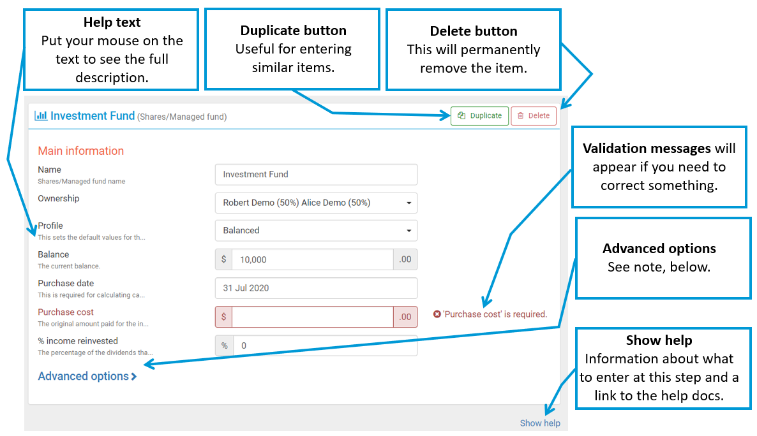Click the Duplicate button
The image size is (757, 436).
point(479,116)
